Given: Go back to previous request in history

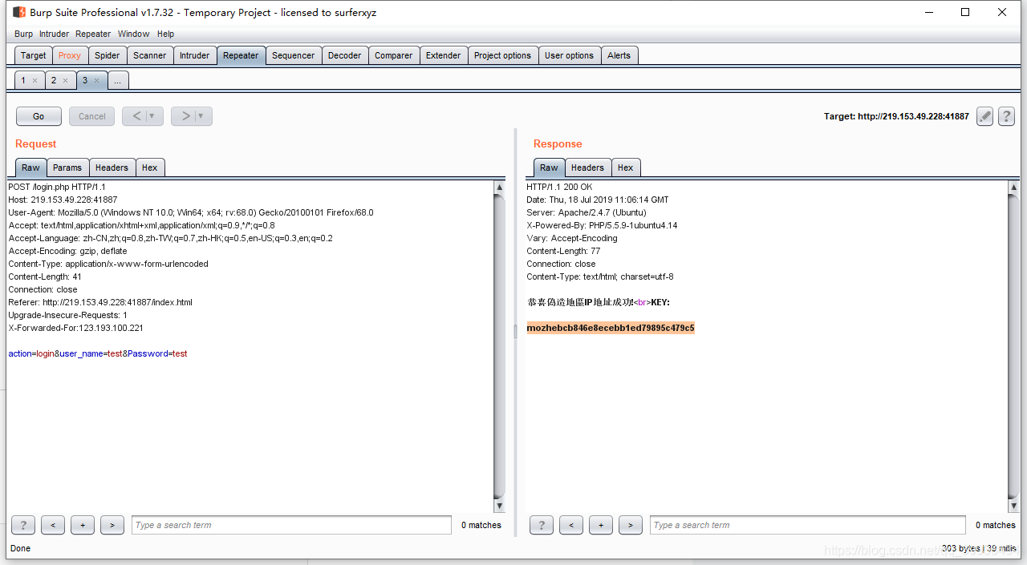Looking at the screenshot, I should (136, 116).
